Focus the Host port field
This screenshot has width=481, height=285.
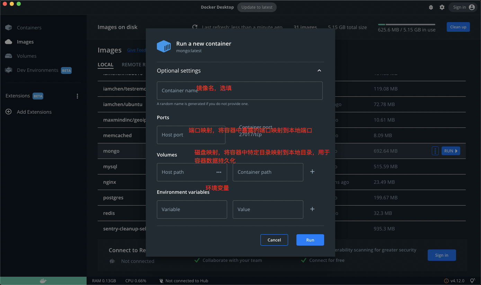click(x=191, y=135)
